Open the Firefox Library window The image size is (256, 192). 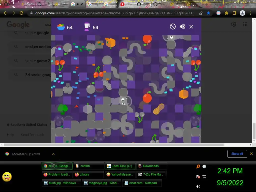coord(88,174)
